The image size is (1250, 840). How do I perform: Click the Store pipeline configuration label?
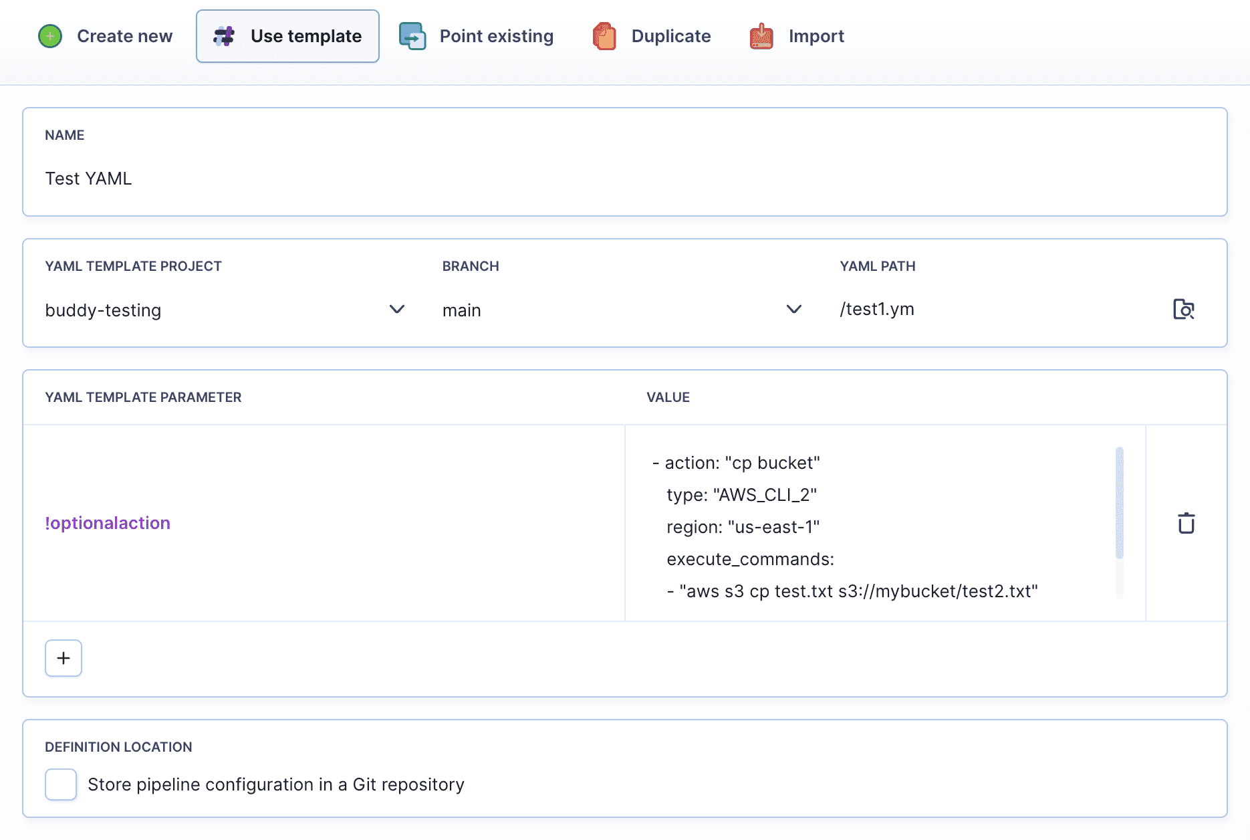[276, 784]
